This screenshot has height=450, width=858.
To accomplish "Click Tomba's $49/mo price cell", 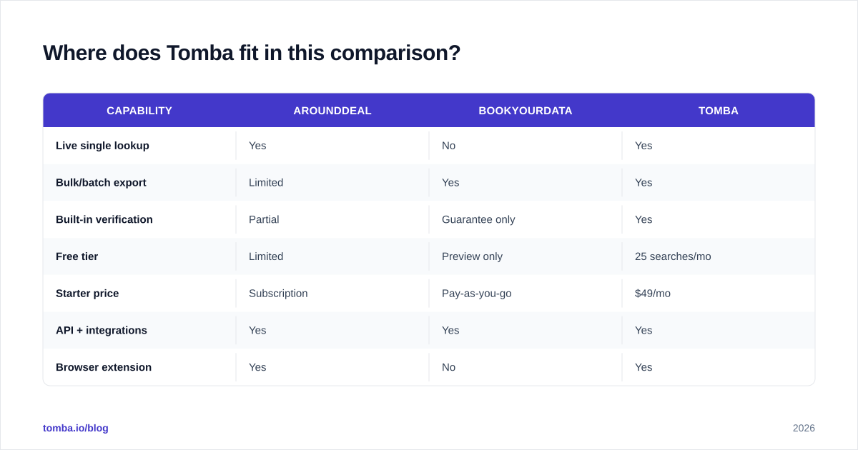I will [653, 294].
